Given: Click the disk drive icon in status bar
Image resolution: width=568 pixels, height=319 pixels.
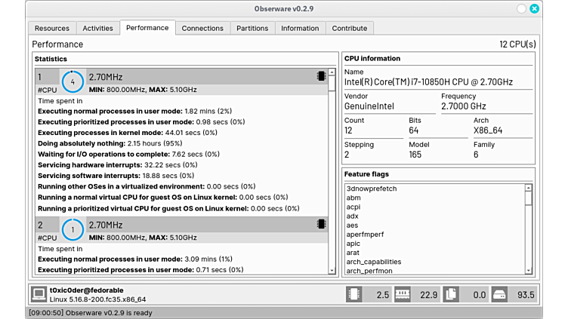Looking at the screenshot, I should click(499, 294).
